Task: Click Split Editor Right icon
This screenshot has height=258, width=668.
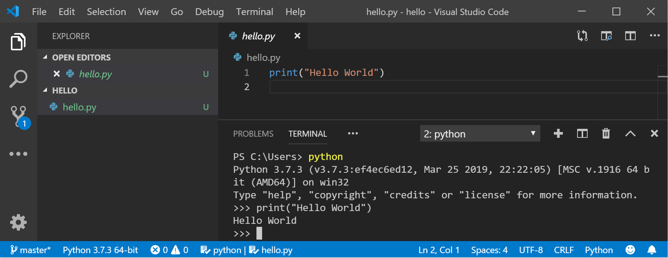Action: pos(630,36)
